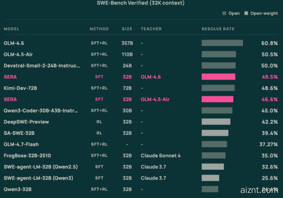The height and width of the screenshot is (198, 283).
Task: Click the Open legend swatch
Action: [224, 13]
